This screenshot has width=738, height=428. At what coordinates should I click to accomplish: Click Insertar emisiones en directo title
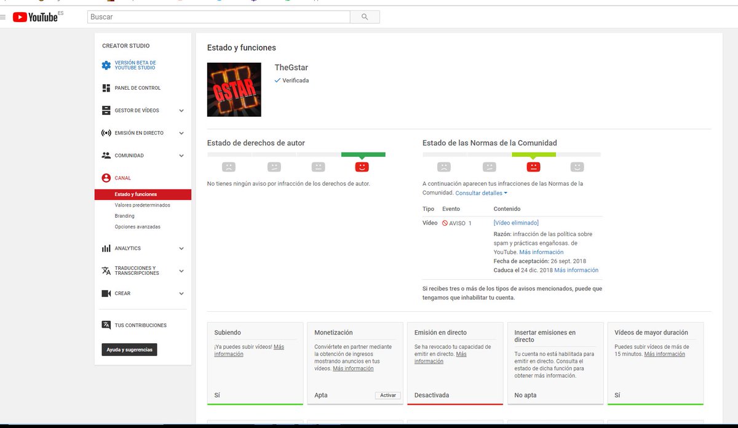(x=545, y=336)
